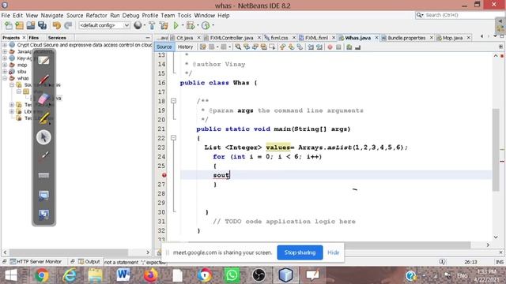Click the Last Edit icon in editor toolbar
Viewport: 506px width, 284px height.
202,47
